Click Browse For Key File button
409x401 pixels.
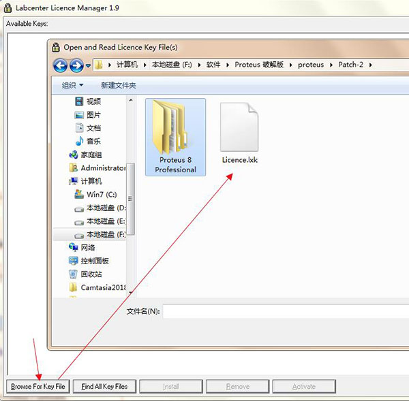(37, 387)
